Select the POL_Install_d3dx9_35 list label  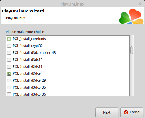[x=29, y=87]
